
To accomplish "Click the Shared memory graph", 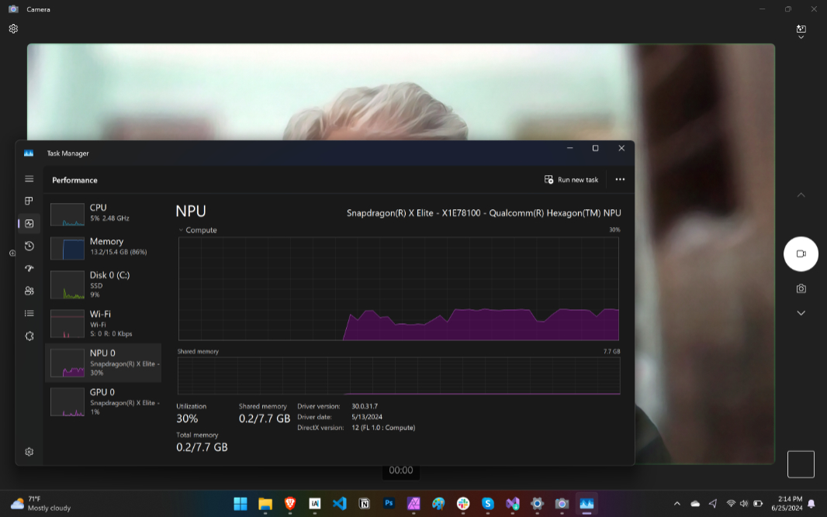I will tap(399, 376).
